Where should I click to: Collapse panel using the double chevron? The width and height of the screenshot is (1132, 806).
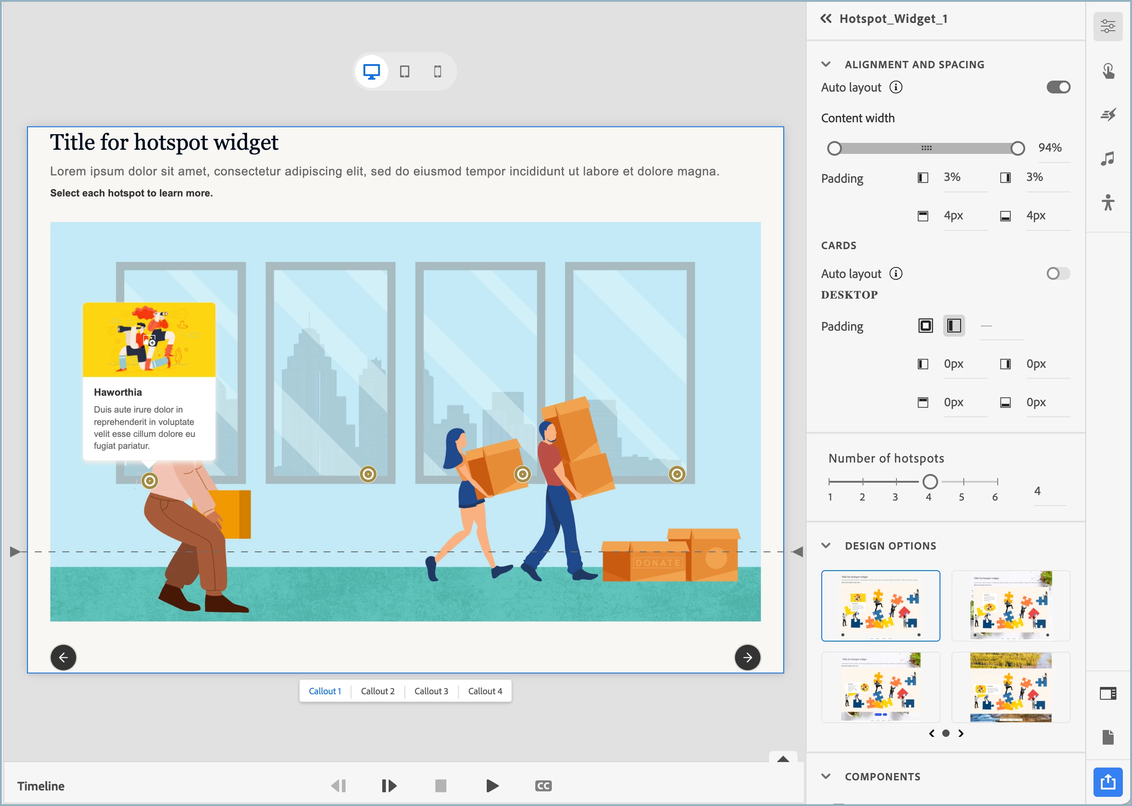click(825, 19)
